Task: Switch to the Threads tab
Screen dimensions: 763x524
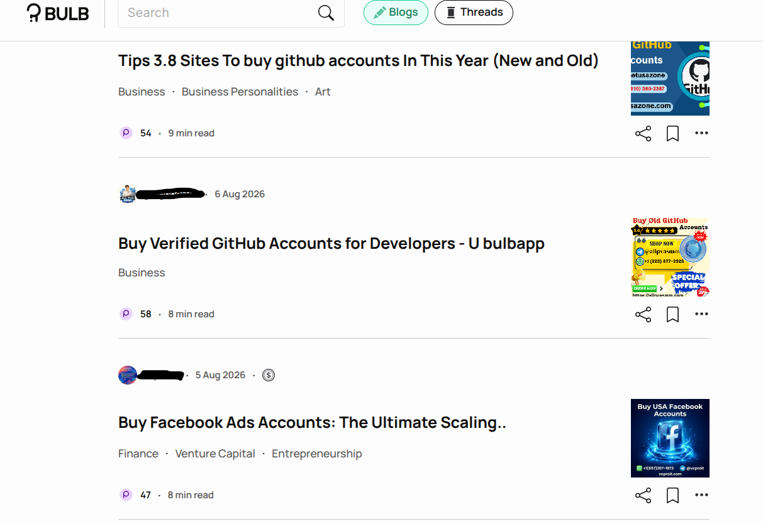Action: (474, 13)
